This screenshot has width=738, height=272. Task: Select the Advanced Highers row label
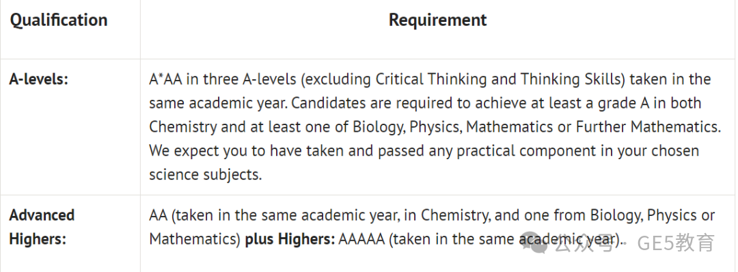click(x=42, y=227)
